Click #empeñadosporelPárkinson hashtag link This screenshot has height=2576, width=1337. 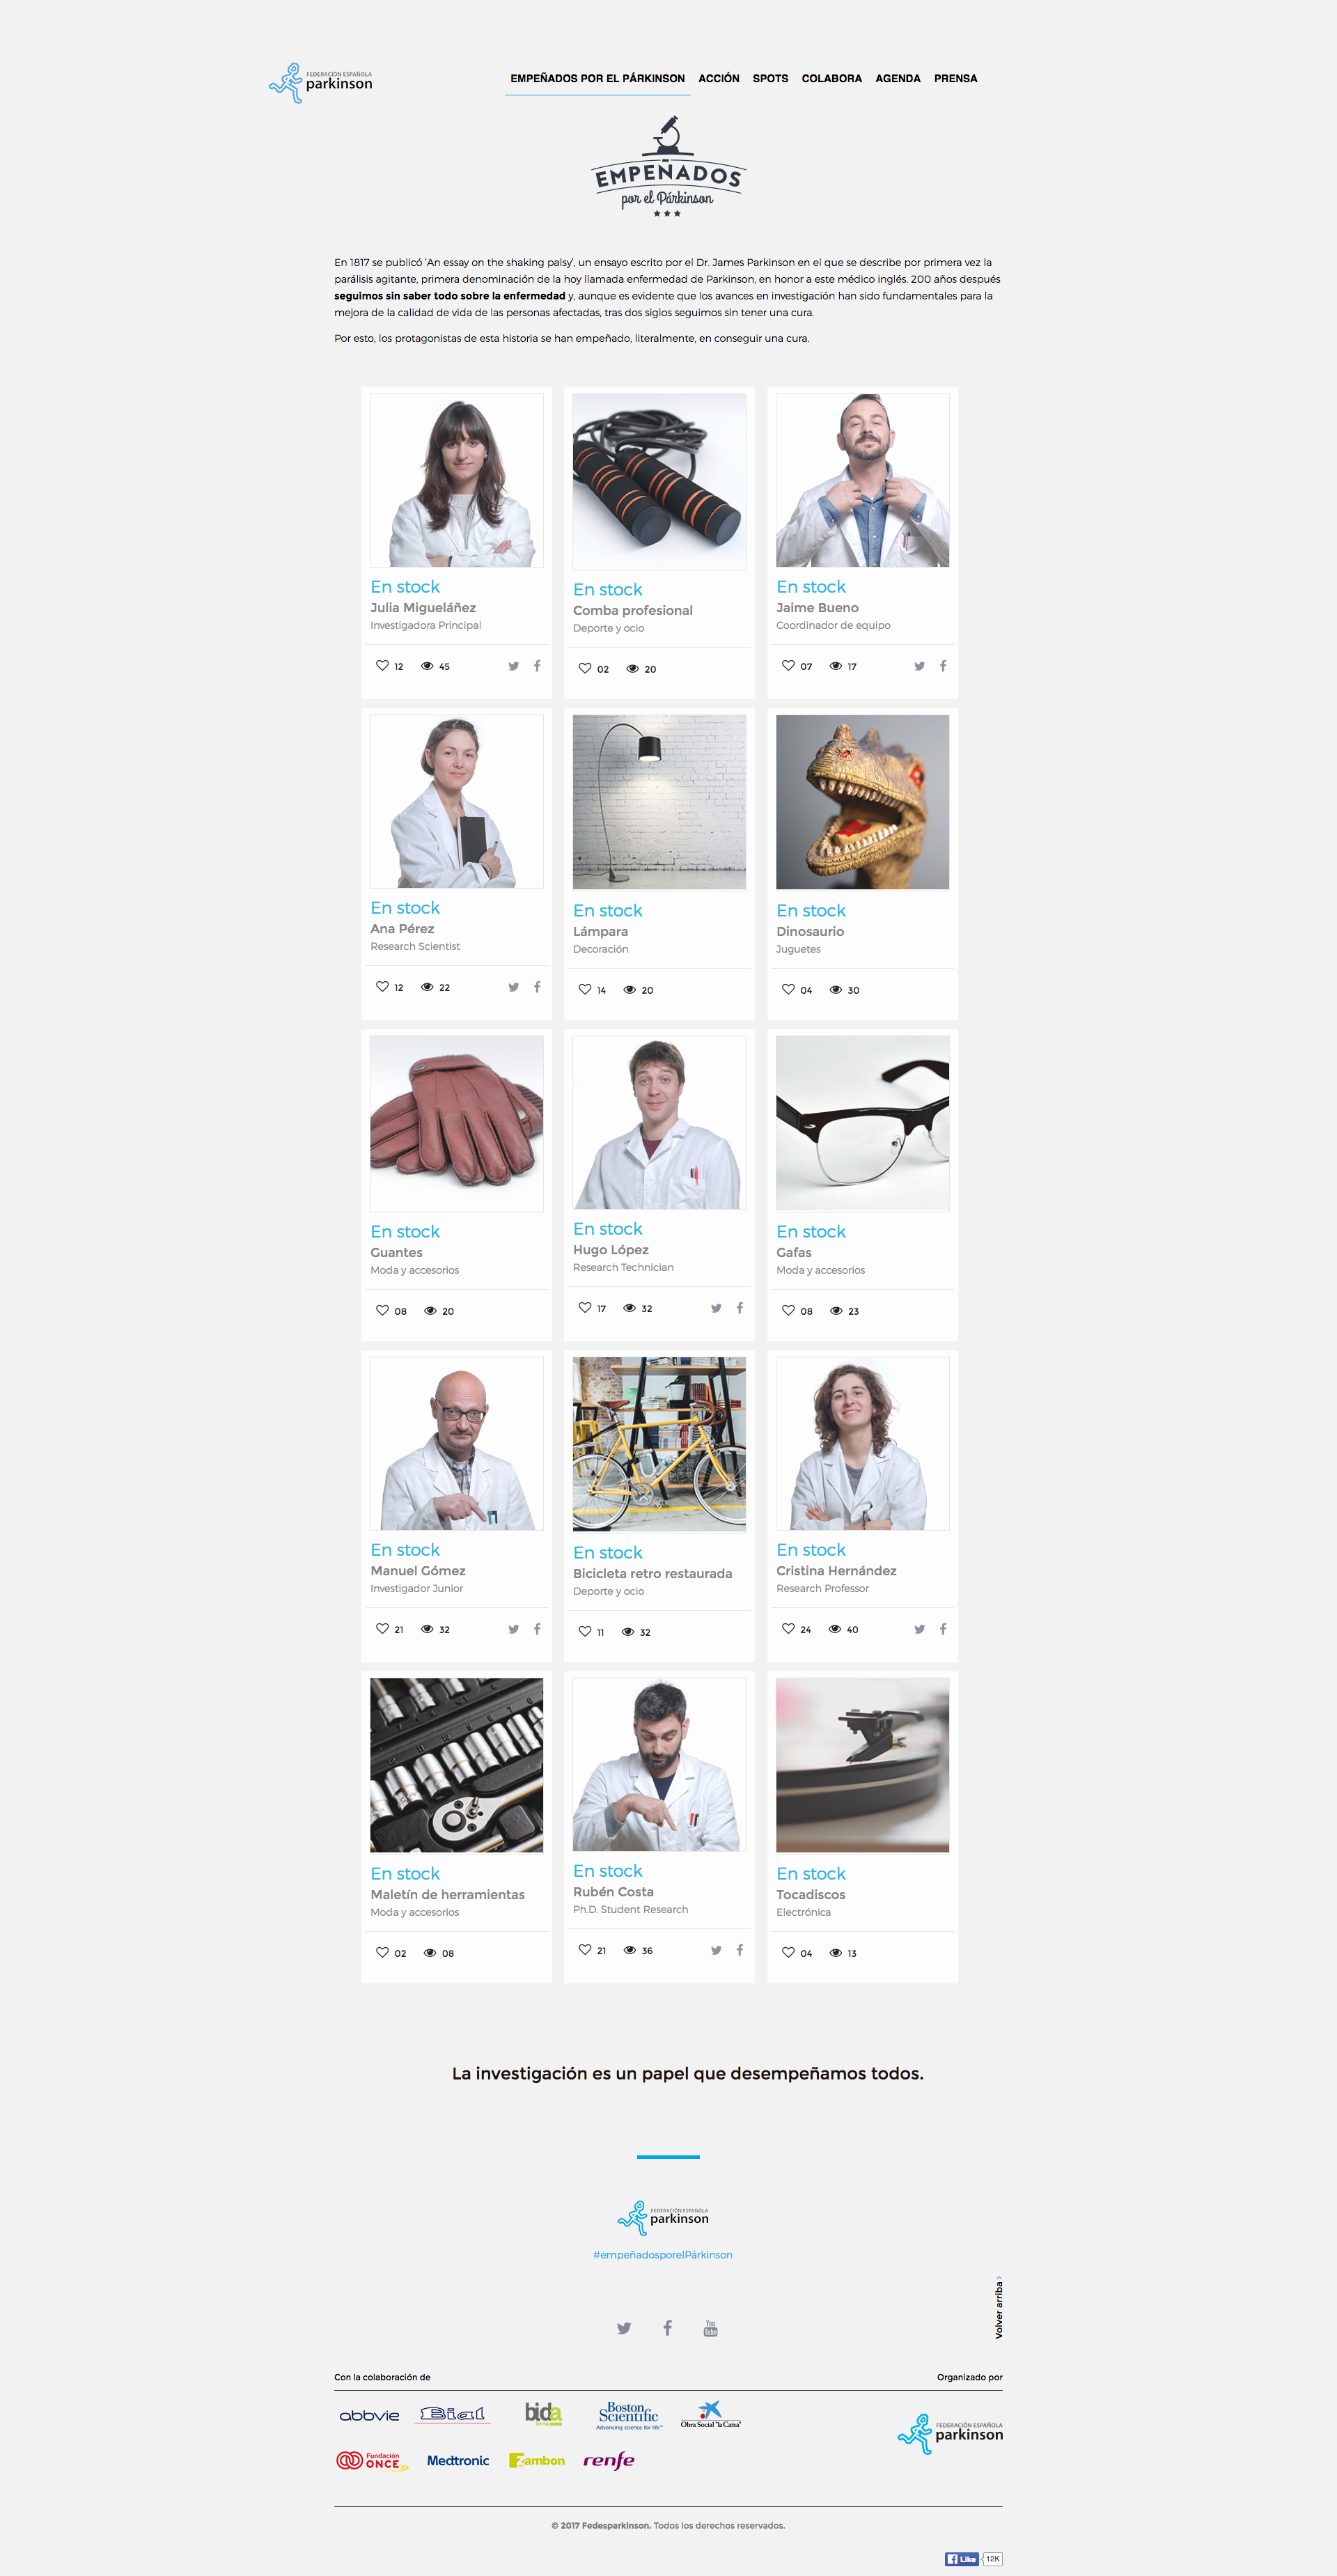coord(663,2254)
